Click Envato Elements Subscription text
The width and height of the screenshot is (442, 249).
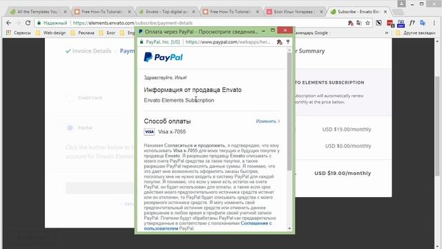coord(179,100)
